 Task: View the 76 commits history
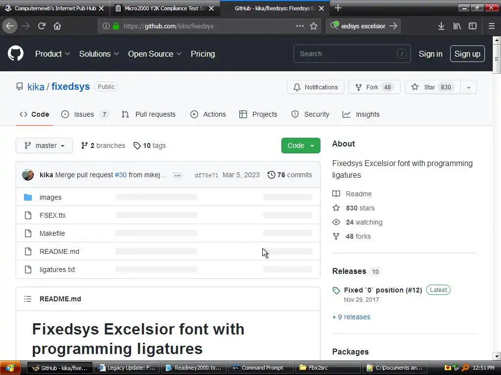290,175
